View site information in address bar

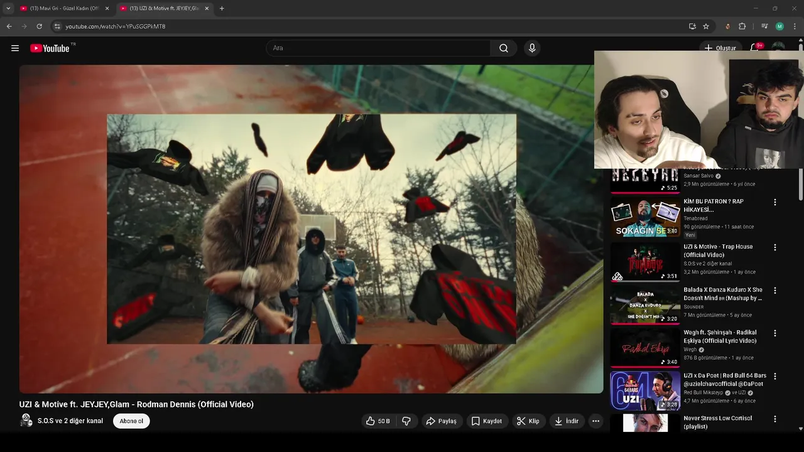click(x=57, y=26)
